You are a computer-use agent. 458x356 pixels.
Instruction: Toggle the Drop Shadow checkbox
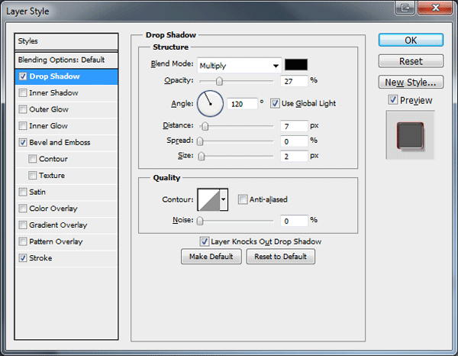point(23,76)
